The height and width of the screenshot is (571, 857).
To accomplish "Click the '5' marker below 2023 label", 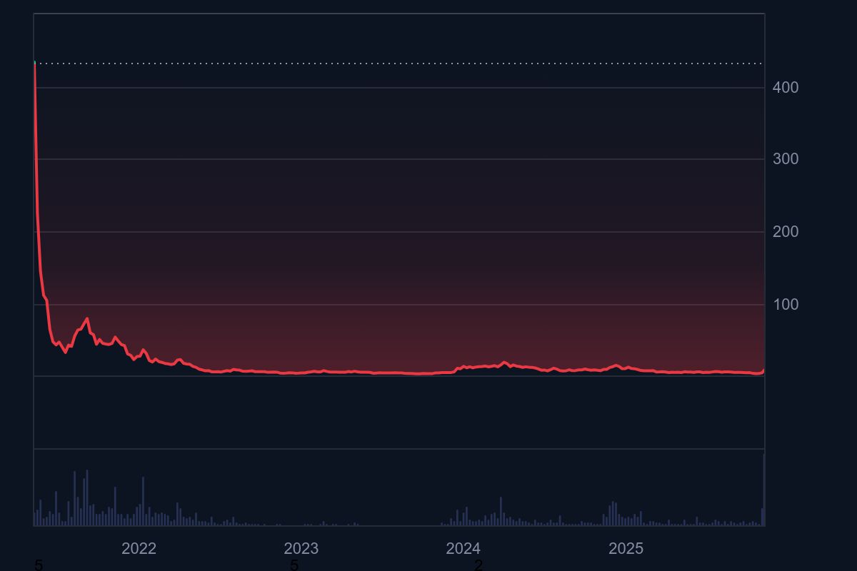I will [x=294, y=565].
